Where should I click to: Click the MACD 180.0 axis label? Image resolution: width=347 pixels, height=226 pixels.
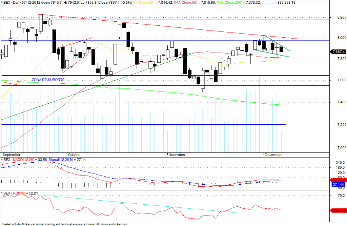click(340, 168)
